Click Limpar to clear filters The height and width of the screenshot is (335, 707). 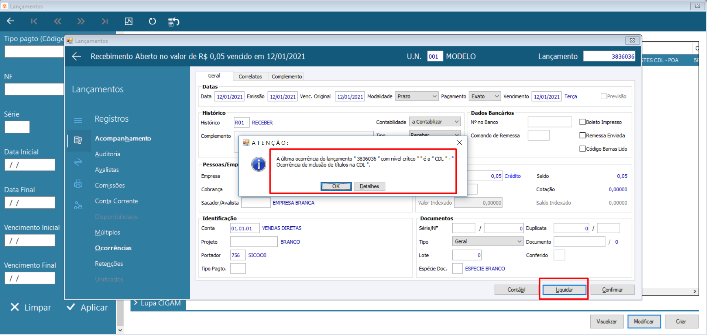click(x=31, y=307)
